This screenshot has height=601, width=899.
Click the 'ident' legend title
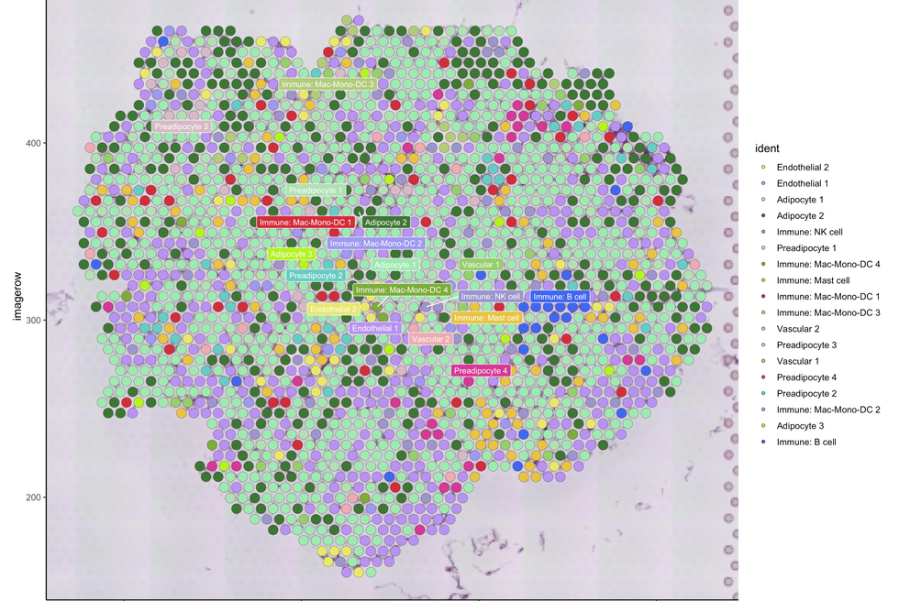[767, 148]
